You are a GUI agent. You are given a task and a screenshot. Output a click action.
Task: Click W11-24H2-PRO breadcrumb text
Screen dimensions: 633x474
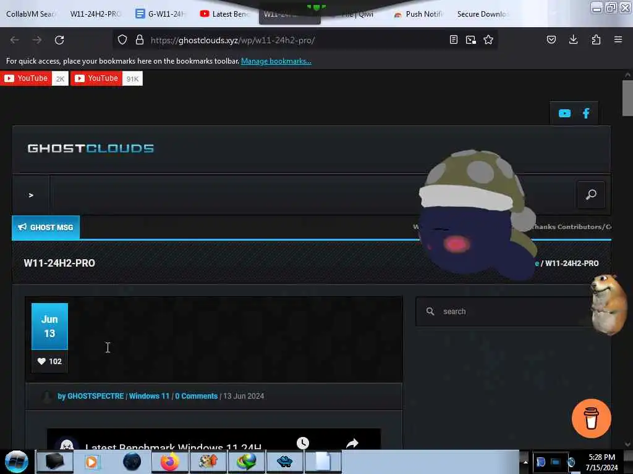click(572, 263)
